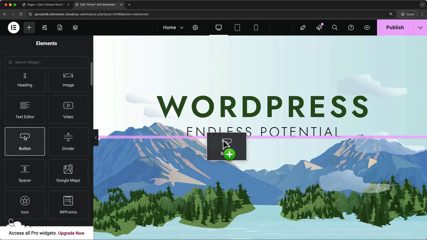The image size is (427, 240).
Task: Open the Home page dropdown
Action: [173, 27]
